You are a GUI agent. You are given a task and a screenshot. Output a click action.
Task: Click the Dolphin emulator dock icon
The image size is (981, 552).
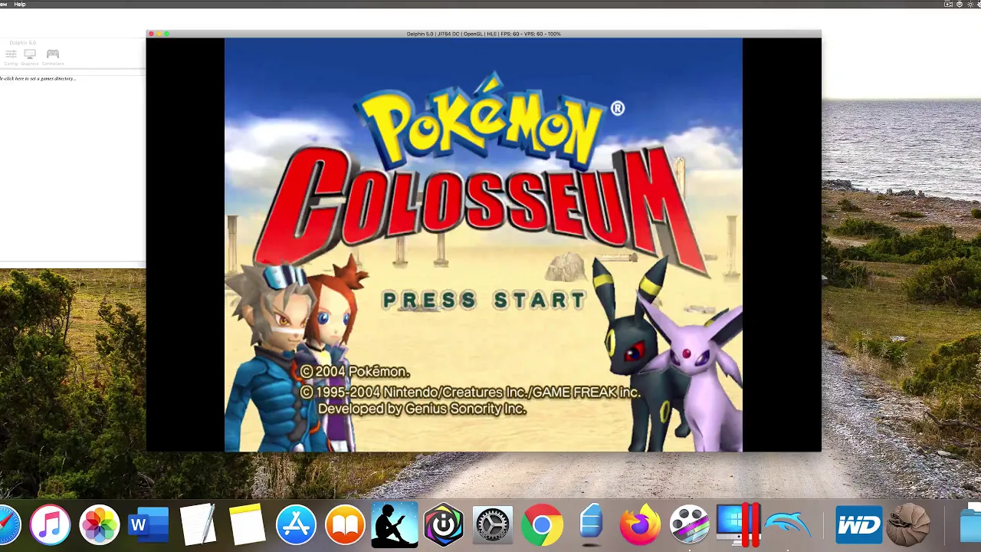coord(788,525)
